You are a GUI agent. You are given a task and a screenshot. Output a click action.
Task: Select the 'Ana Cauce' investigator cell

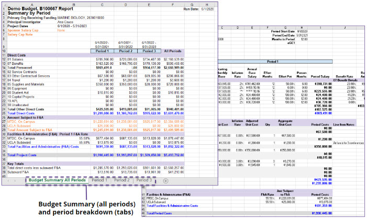click(x=65, y=22)
